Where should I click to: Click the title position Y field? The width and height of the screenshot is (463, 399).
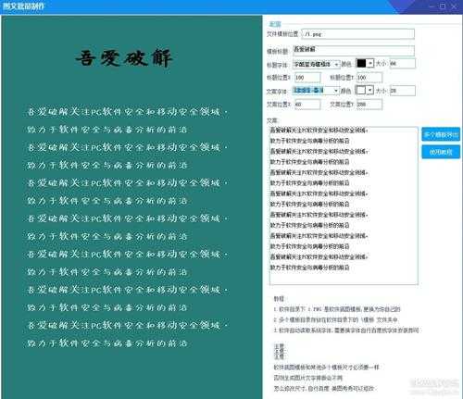pyautogui.click(x=369, y=77)
